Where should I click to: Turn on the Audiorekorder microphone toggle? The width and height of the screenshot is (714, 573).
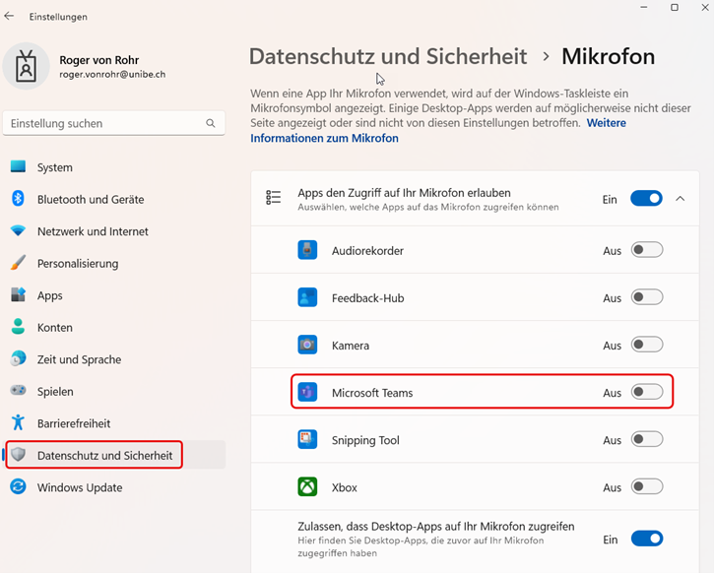(647, 250)
